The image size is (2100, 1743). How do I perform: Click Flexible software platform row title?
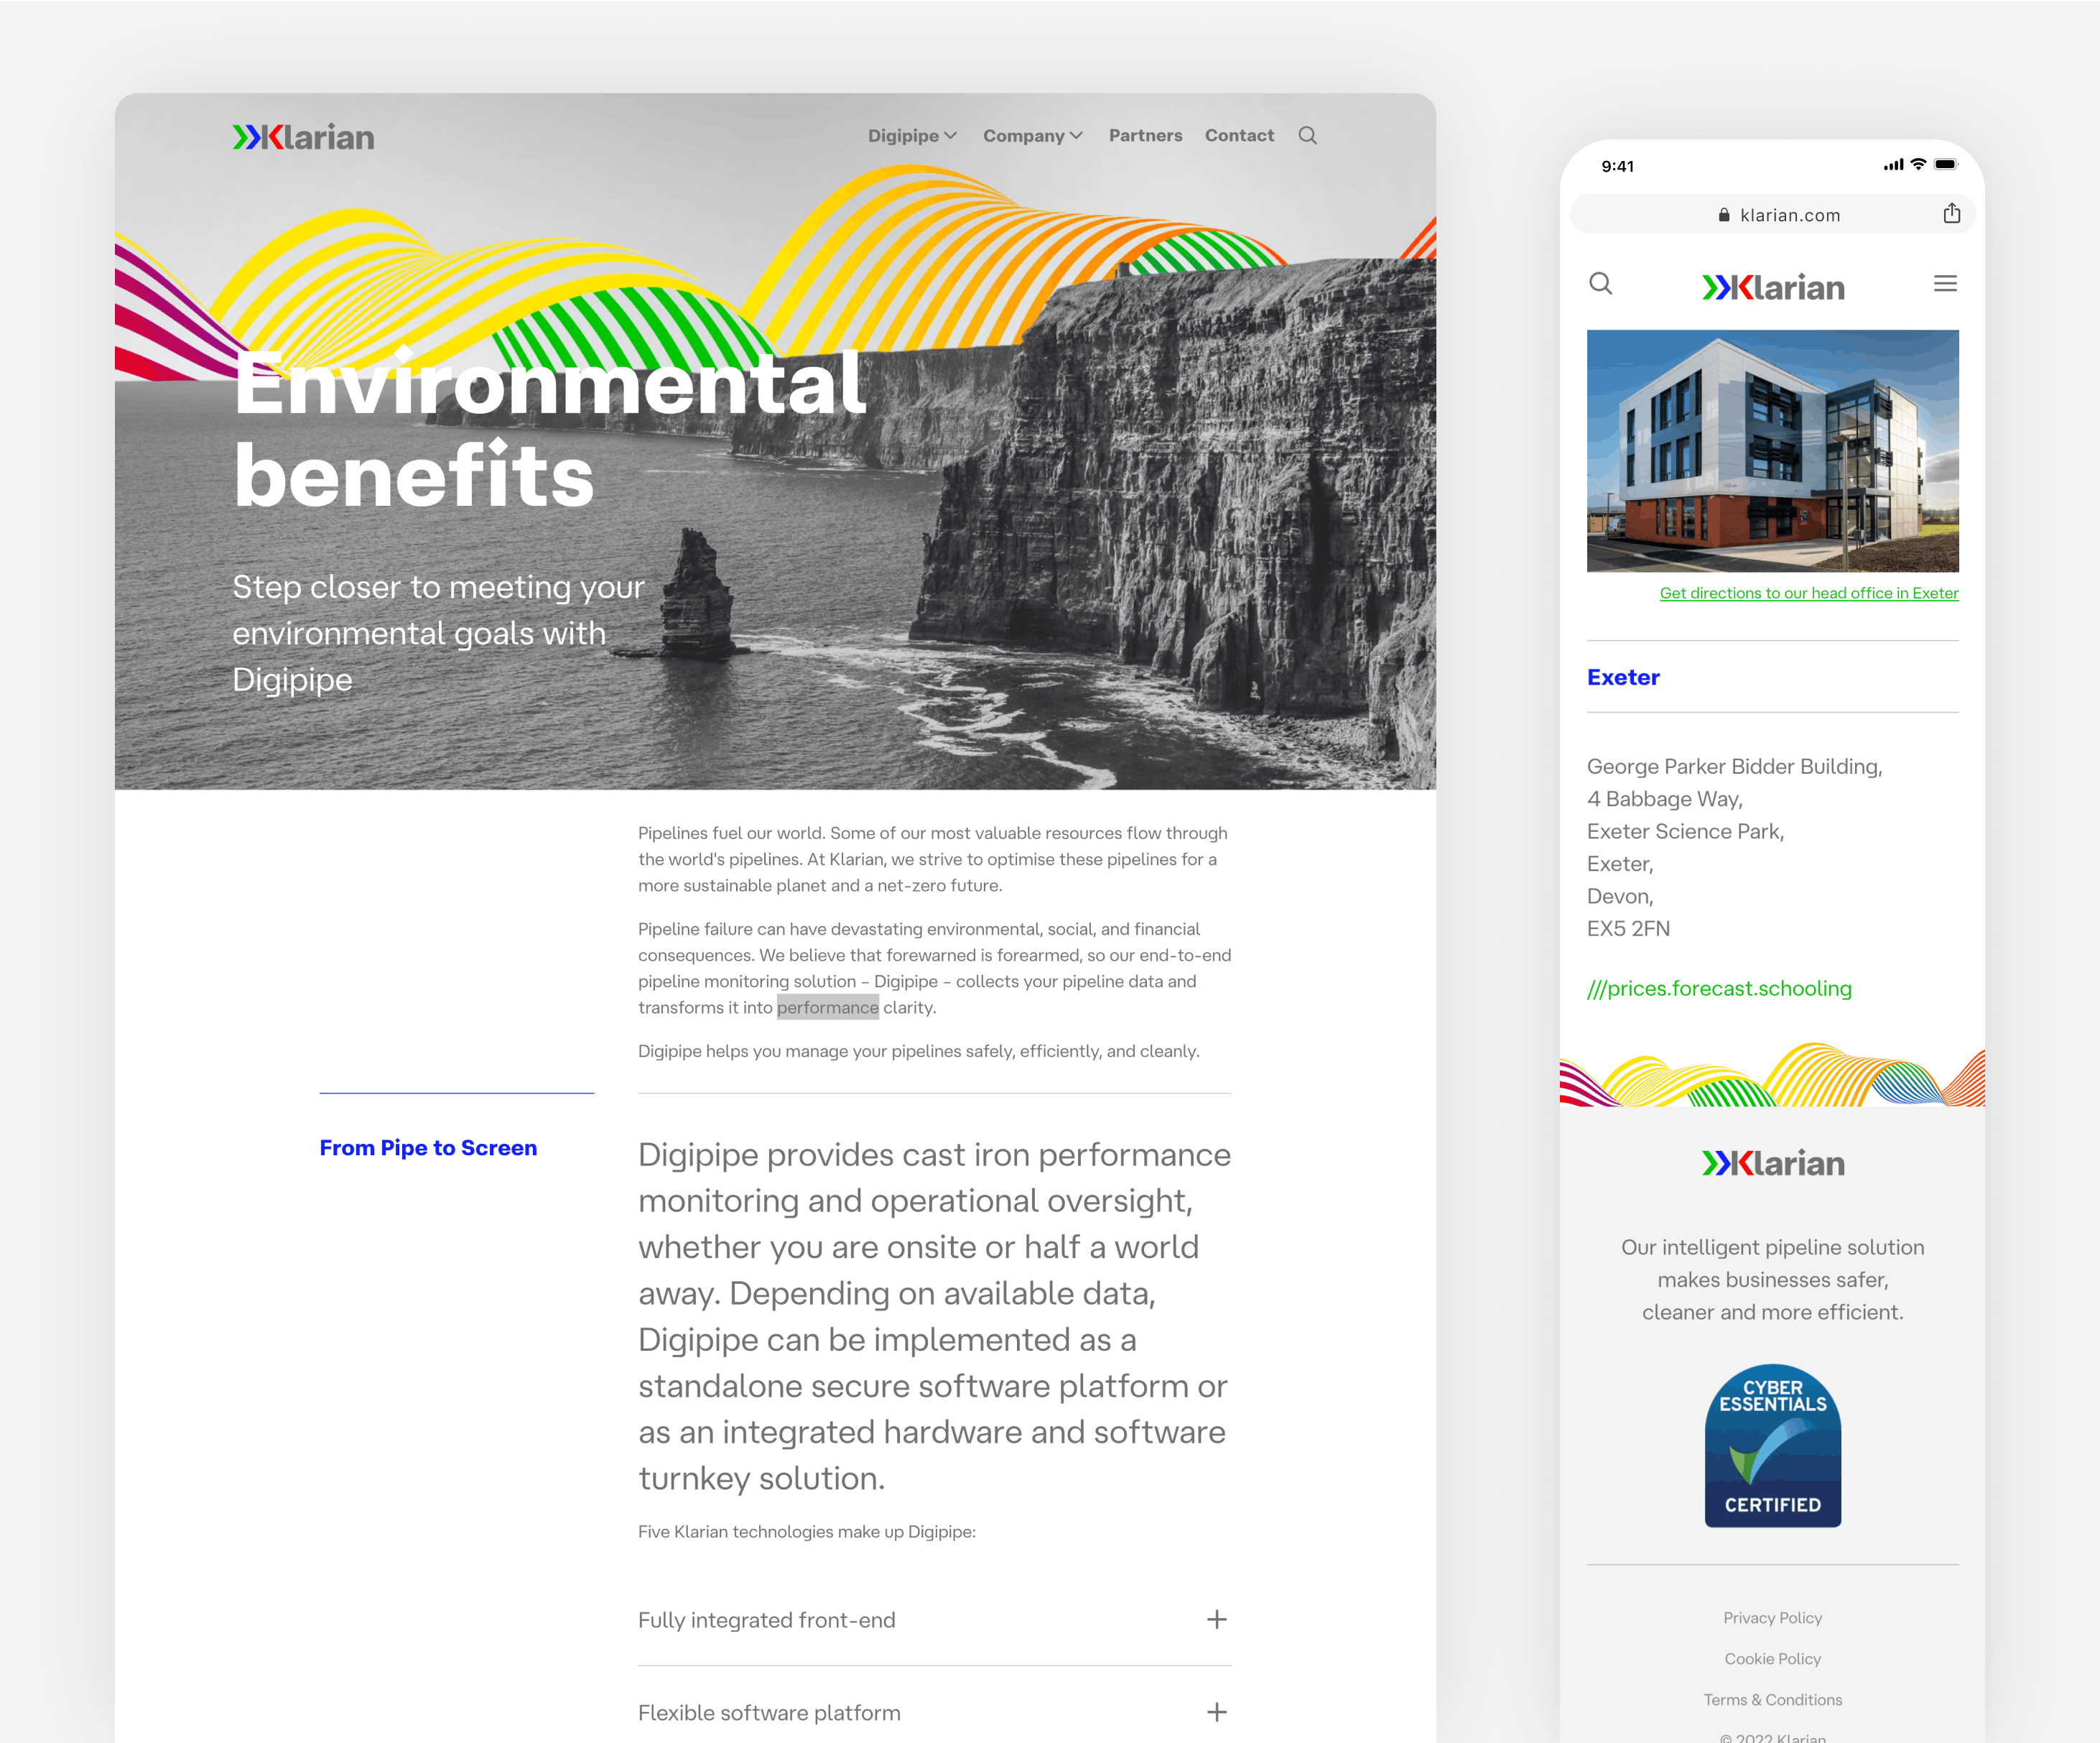pyautogui.click(x=769, y=1713)
